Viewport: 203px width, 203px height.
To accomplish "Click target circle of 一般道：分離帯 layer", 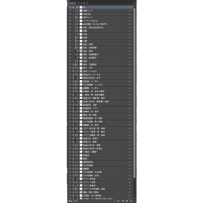I will point(129,152).
